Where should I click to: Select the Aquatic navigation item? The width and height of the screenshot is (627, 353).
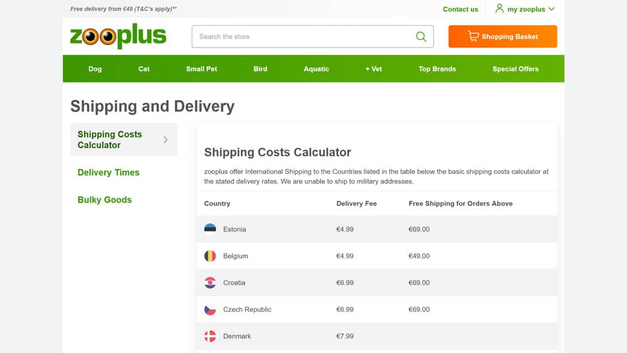point(316,69)
